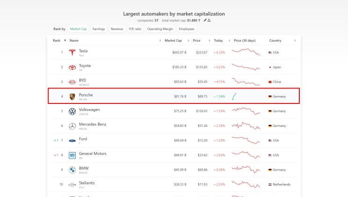Click Tesla market cap $693.97 B
The width and height of the screenshot is (348, 197).
(179, 52)
